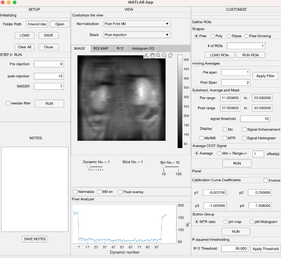
Task: Click the signal threshold field
Action: tap(255, 119)
